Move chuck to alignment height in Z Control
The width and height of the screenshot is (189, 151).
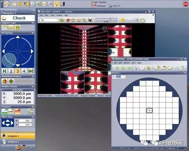pyautogui.click(x=11, y=112)
